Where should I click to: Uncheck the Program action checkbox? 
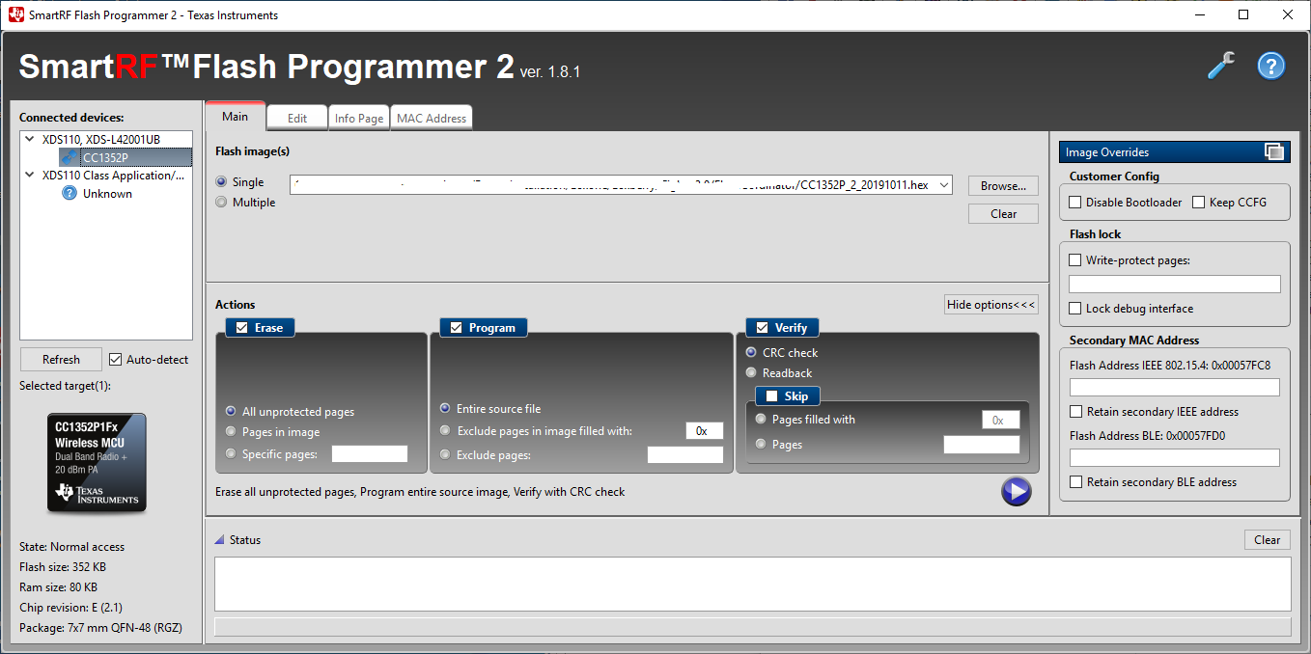[456, 328]
